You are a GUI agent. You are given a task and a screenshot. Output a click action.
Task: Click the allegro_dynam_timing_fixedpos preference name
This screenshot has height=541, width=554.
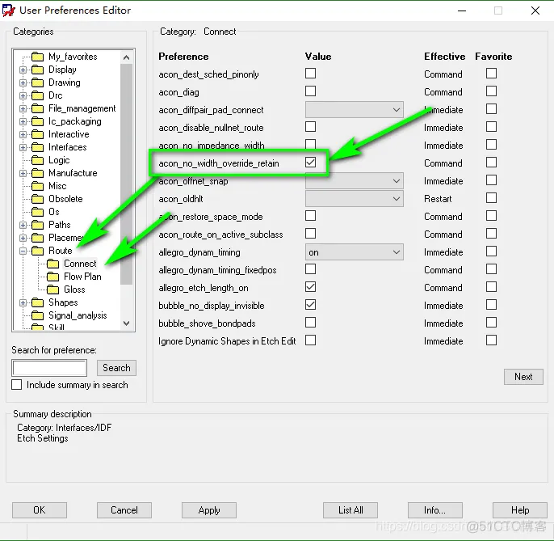click(x=218, y=270)
